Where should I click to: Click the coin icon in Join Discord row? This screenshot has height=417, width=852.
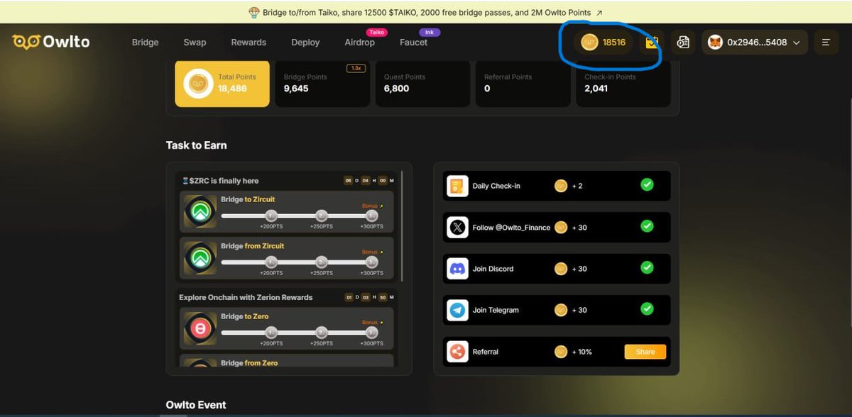(561, 269)
